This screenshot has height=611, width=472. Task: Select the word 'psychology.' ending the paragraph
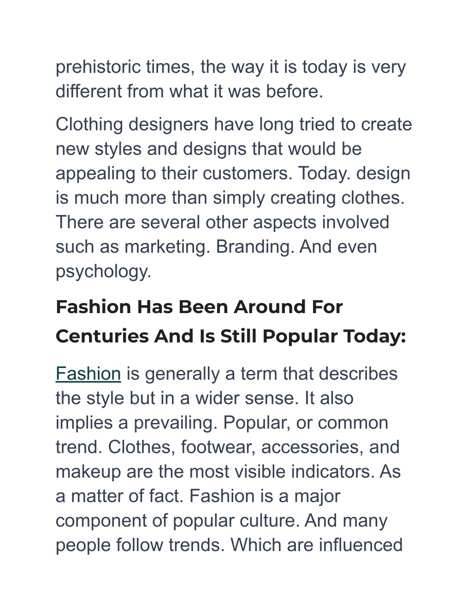point(103,271)
